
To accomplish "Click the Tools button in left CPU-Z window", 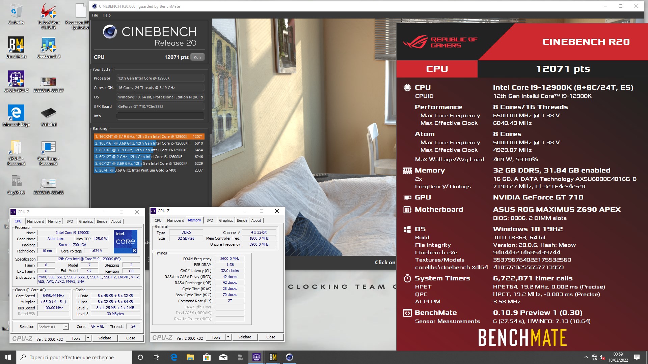I will [x=76, y=338].
